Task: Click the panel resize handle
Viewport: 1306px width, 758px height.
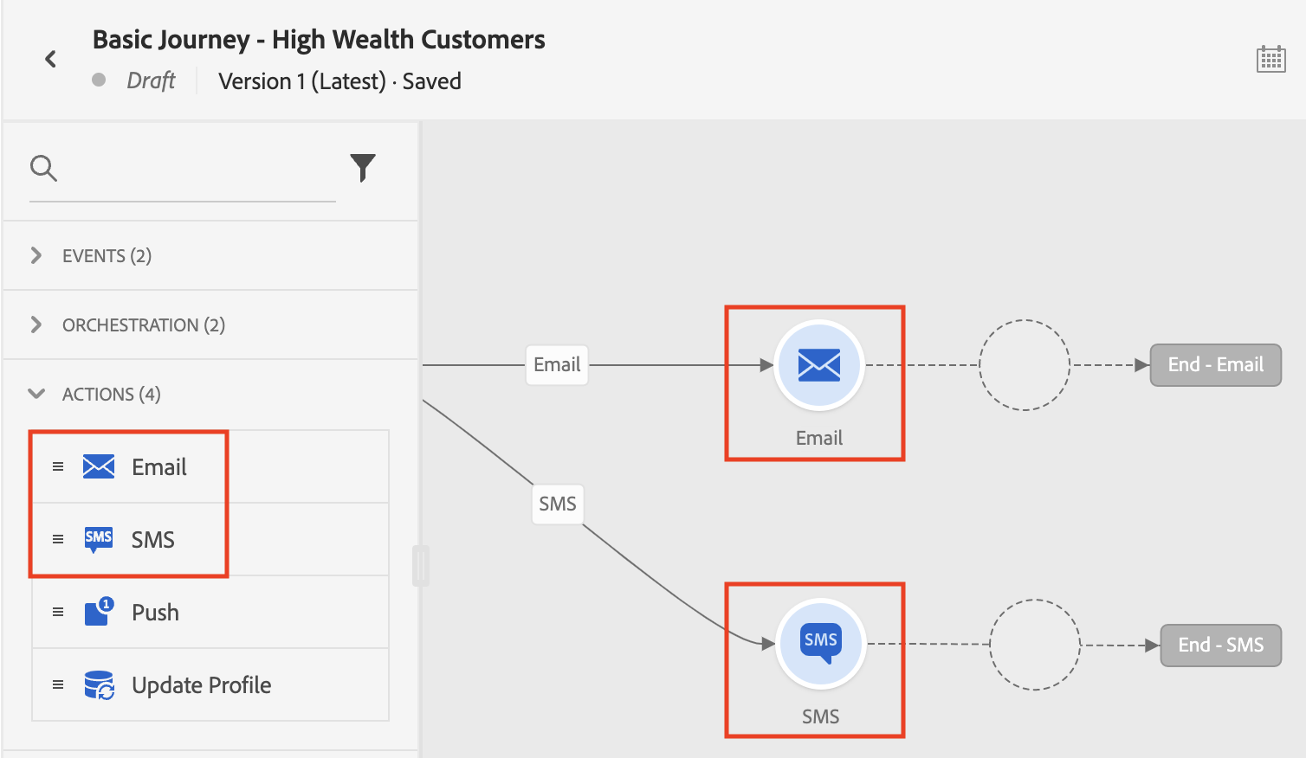Action: coord(421,566)
